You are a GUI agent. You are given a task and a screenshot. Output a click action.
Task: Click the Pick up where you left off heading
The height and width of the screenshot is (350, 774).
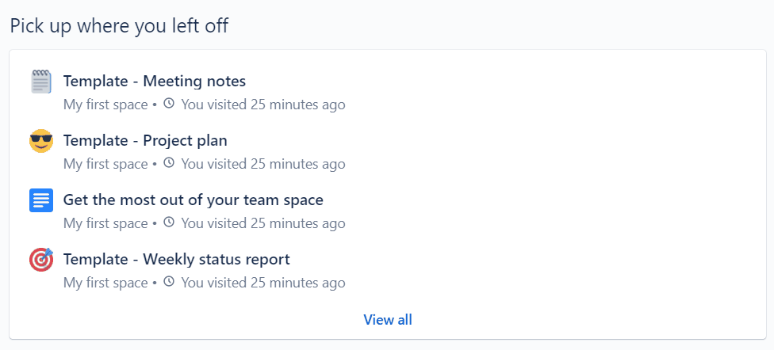point(119,25)
